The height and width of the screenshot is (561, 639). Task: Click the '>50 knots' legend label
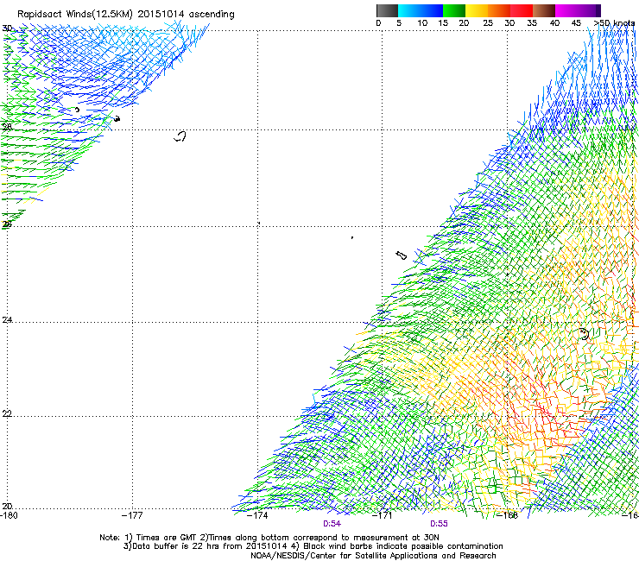click(615, 23)
